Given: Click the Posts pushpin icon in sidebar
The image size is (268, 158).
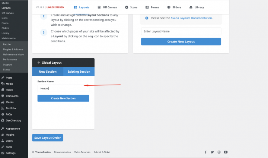Looking at the screenshot, I should (x=3, y=78).
